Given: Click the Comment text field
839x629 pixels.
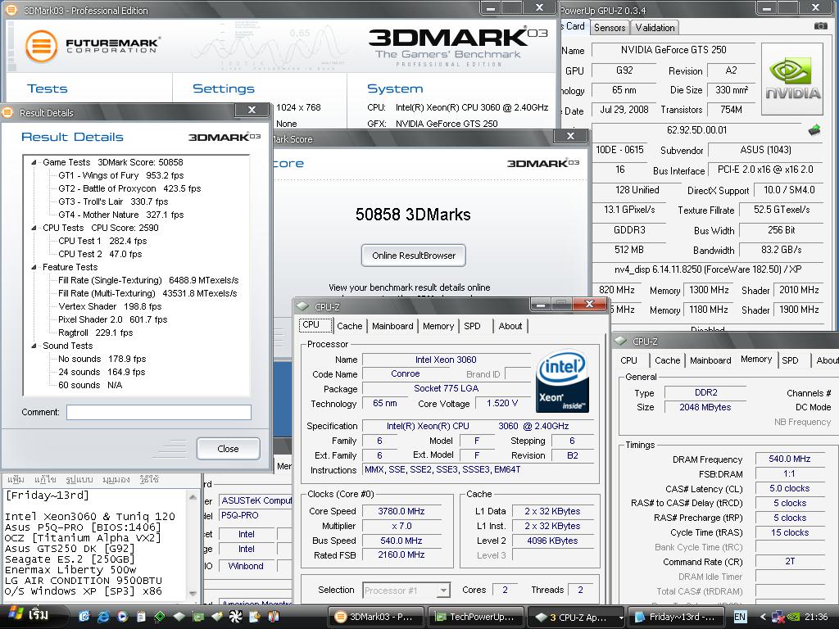Looking at the screenshot, I should click(158, 412).
